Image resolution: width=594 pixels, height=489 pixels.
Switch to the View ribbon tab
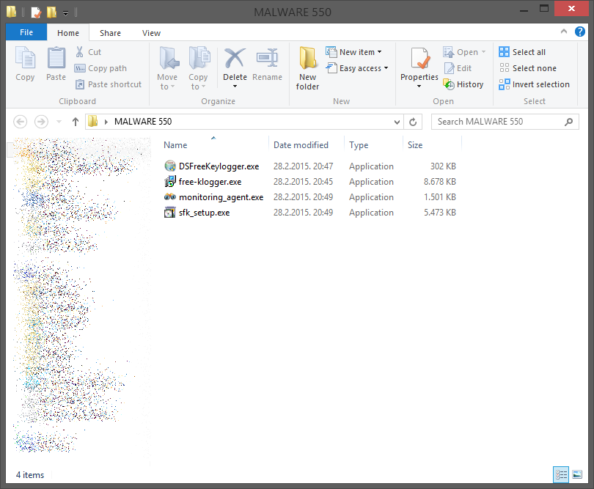(x=151, y=33)
